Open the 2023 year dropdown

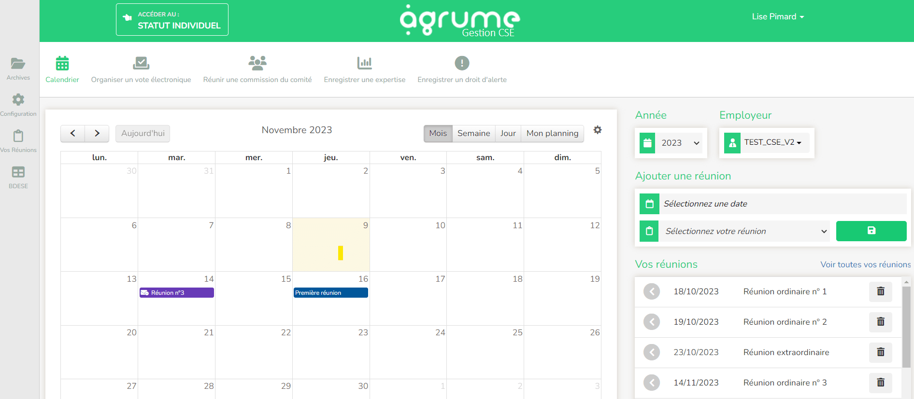tap(680, 143)
